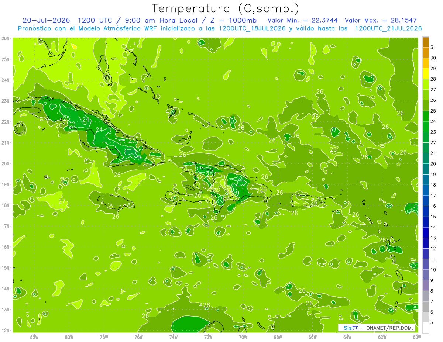Click the "74W" longitude axis label
443x342 pixels.
point(174,337)
